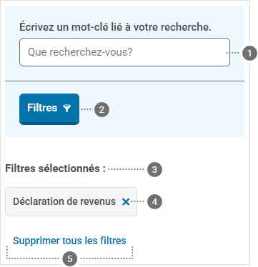Screen dimensions: 258x267
Task: Click the numbered badge 2 next to Filtres
Action: click(101, 110)
